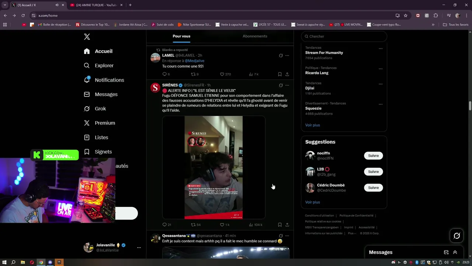Viewport: 472px width, 266px height.
Task: Open more options on LAMEL's tweet
Action: [287, 55]
